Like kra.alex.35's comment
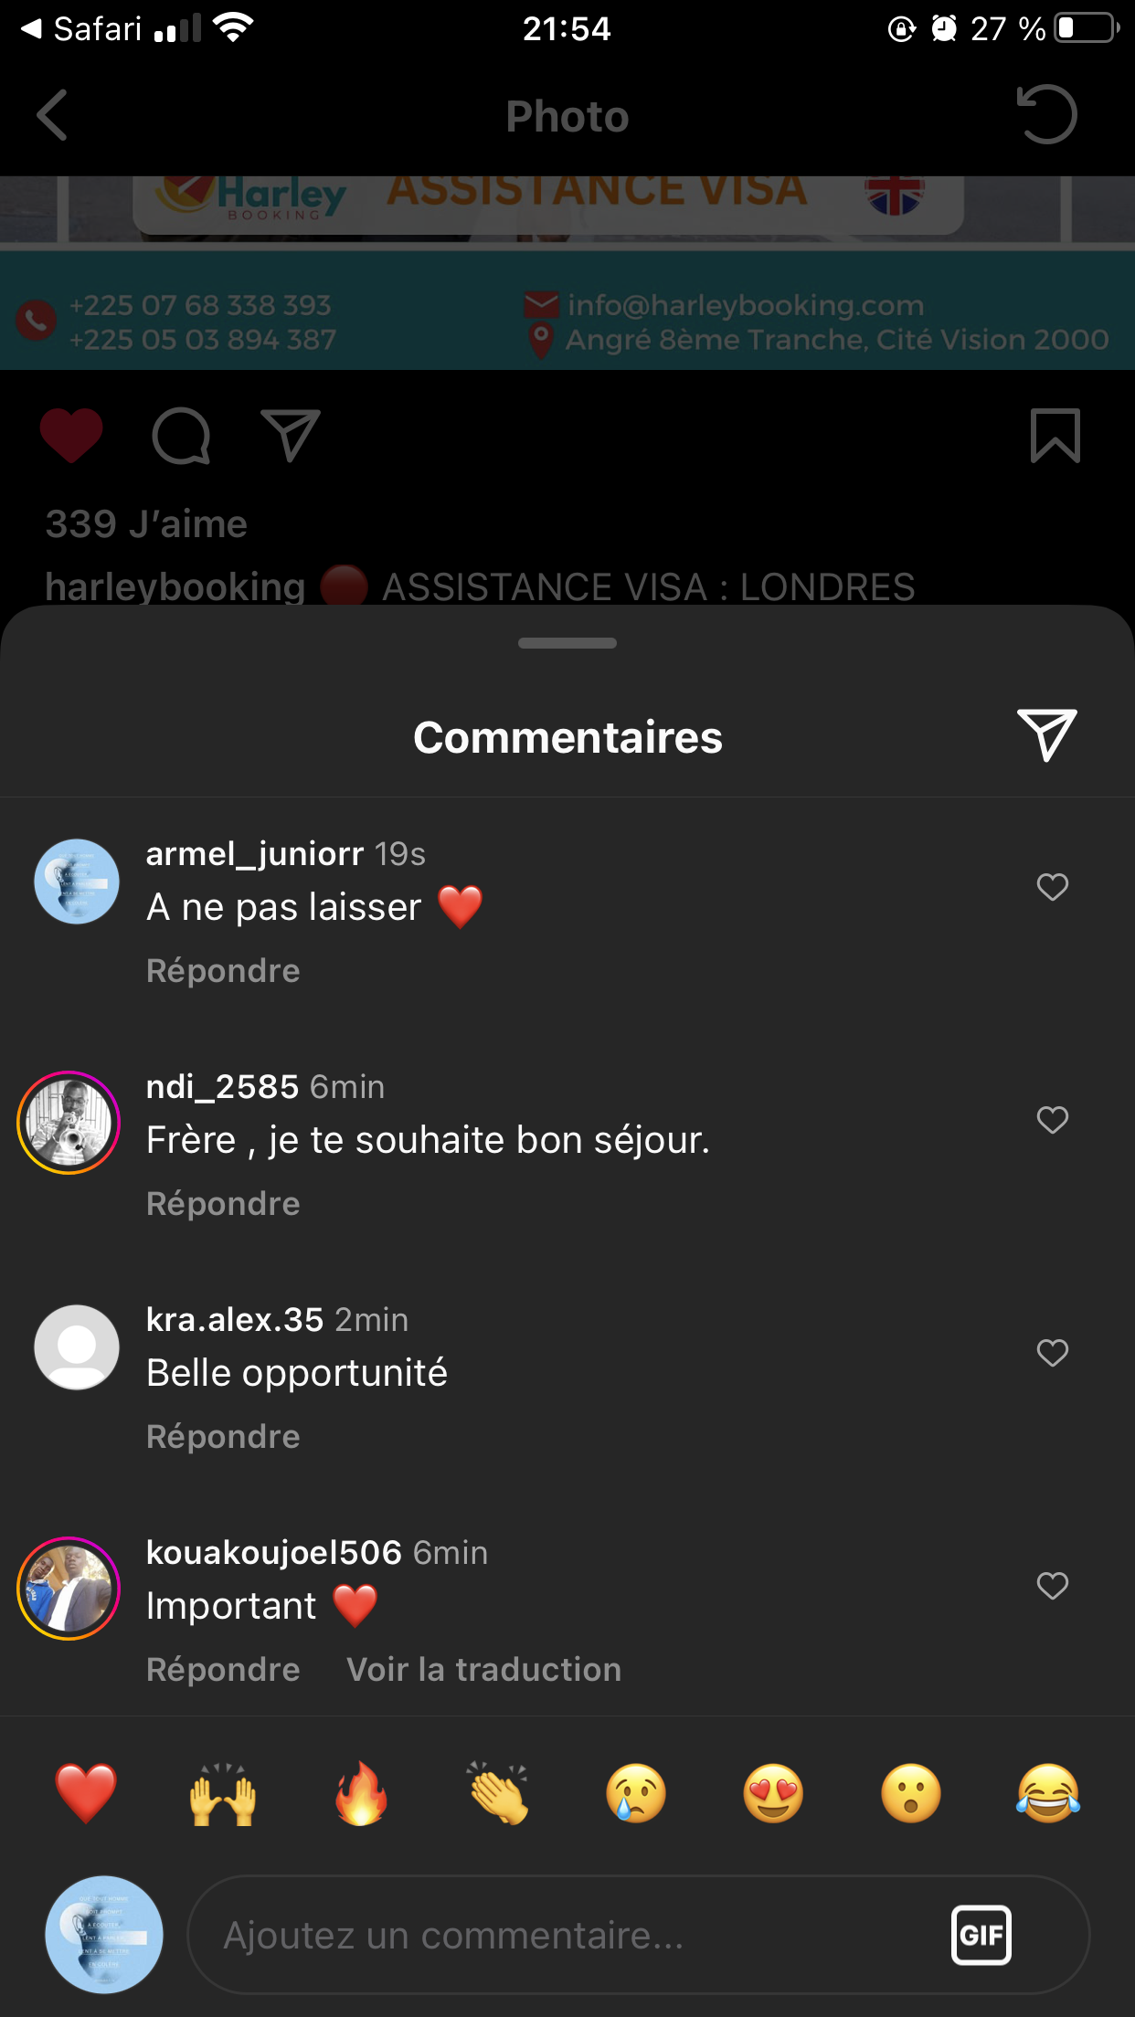Image resolution: width=1135 pixels, height=2017 pixels. point(1053,1352)
